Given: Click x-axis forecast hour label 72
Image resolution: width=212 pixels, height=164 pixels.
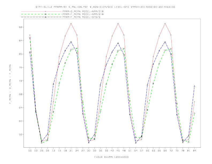Looking at the screenshot, I should (x=171, y=151).
